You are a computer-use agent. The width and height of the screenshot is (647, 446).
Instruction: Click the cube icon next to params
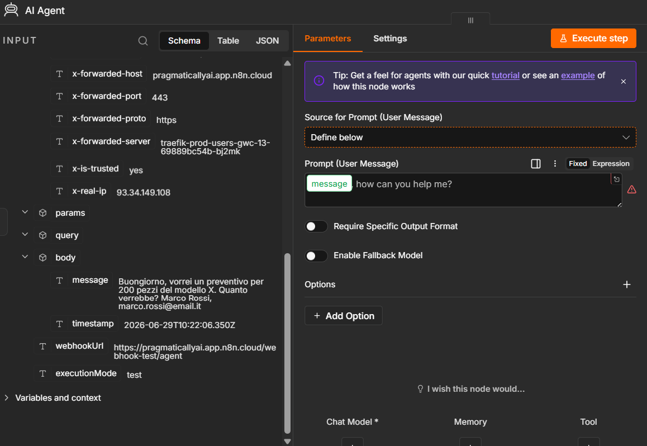(x=42, y=213)
